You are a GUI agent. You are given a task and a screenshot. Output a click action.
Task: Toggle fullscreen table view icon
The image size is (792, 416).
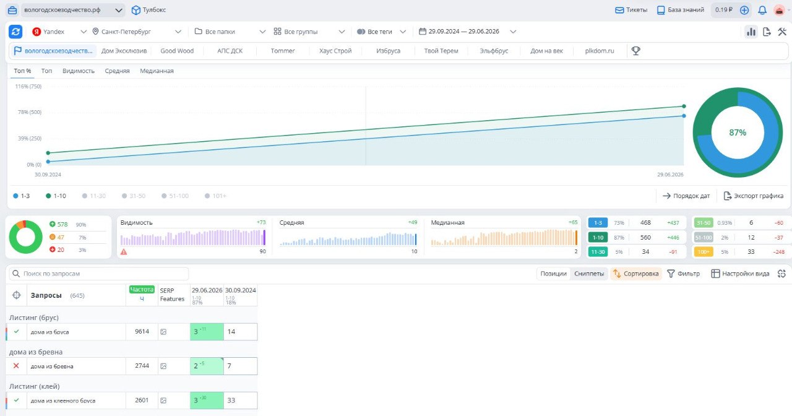click(781, 274)
